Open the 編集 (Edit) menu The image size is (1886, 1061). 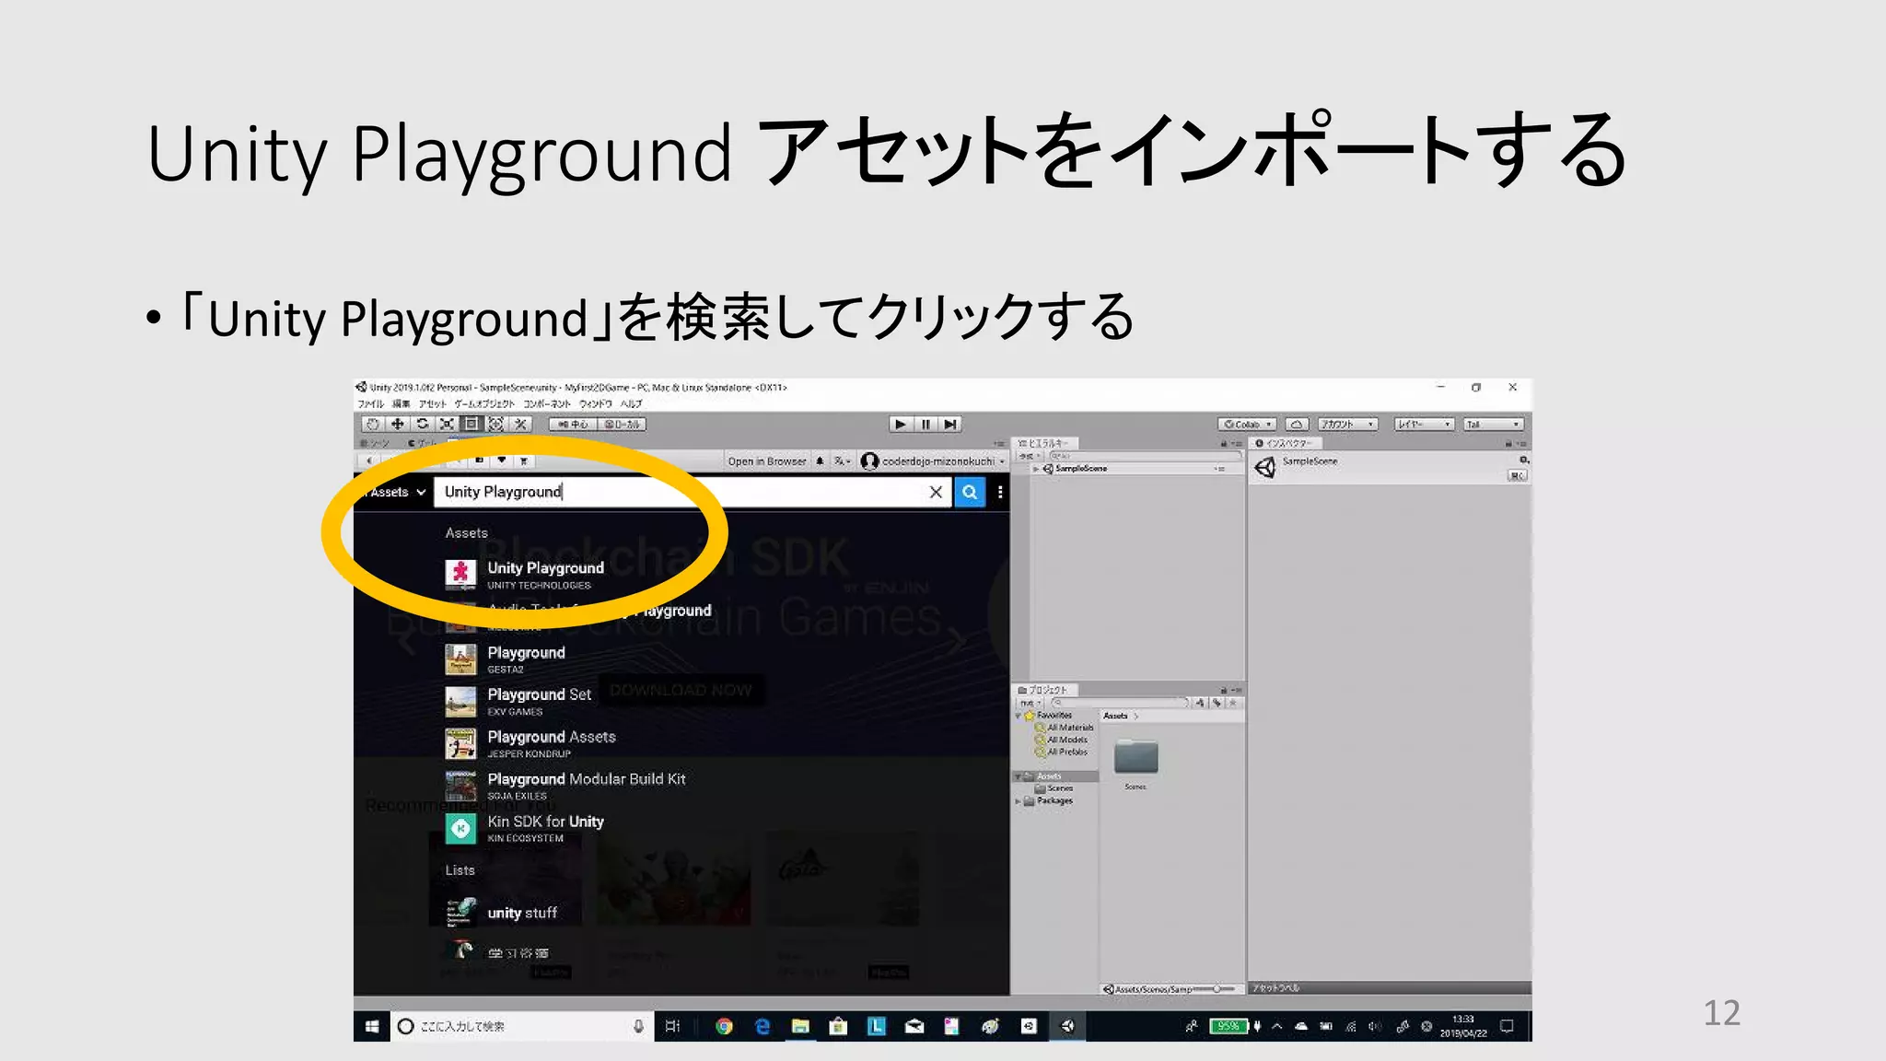402,403
